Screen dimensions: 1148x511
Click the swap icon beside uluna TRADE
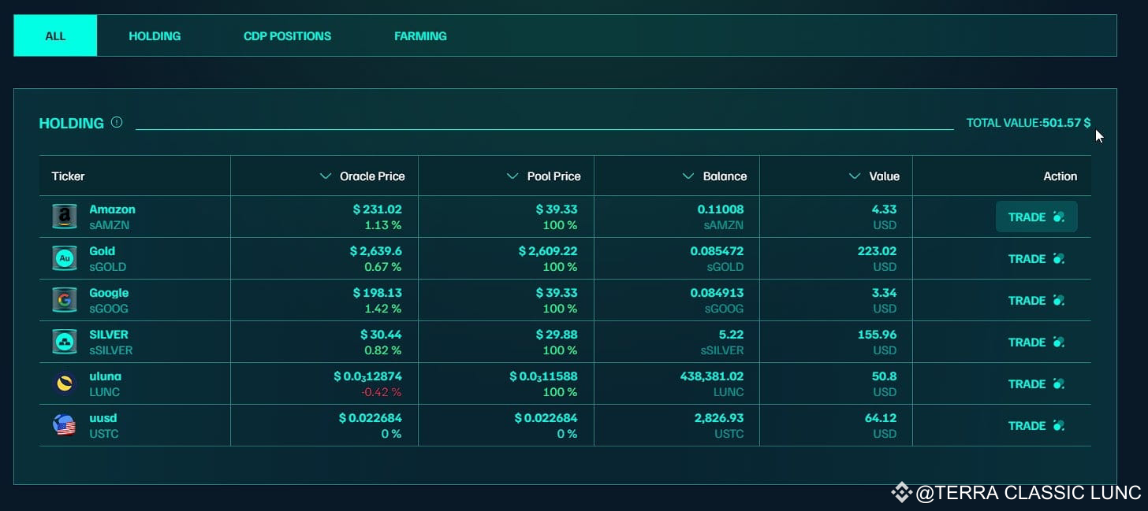1058,383
